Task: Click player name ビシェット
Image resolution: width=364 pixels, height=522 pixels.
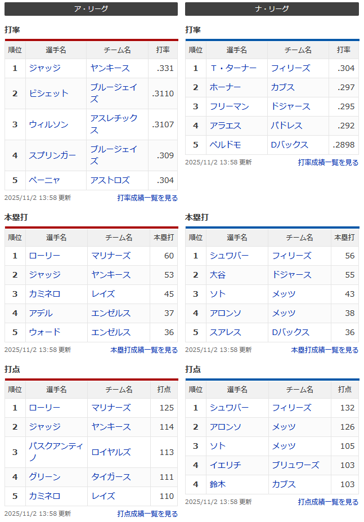Action: [49, 93]
